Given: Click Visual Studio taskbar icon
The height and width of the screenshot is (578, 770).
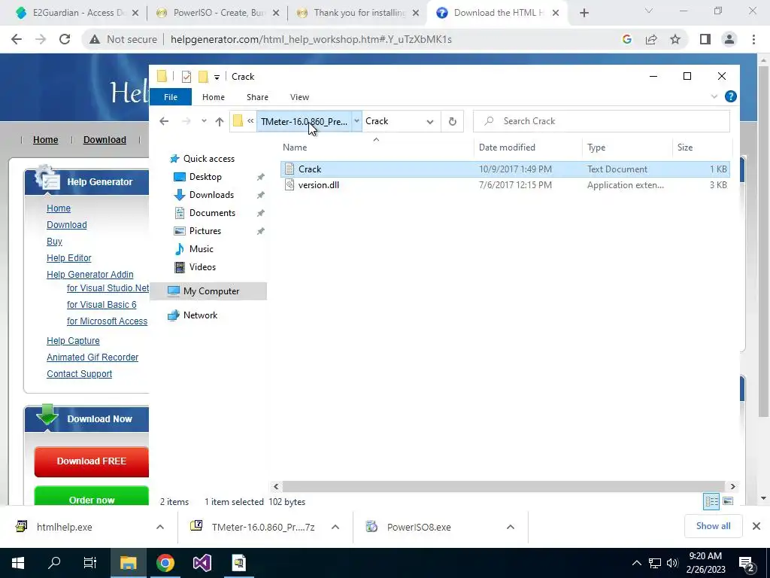Looking at the screenshot, I should click(x=202, y=563).
